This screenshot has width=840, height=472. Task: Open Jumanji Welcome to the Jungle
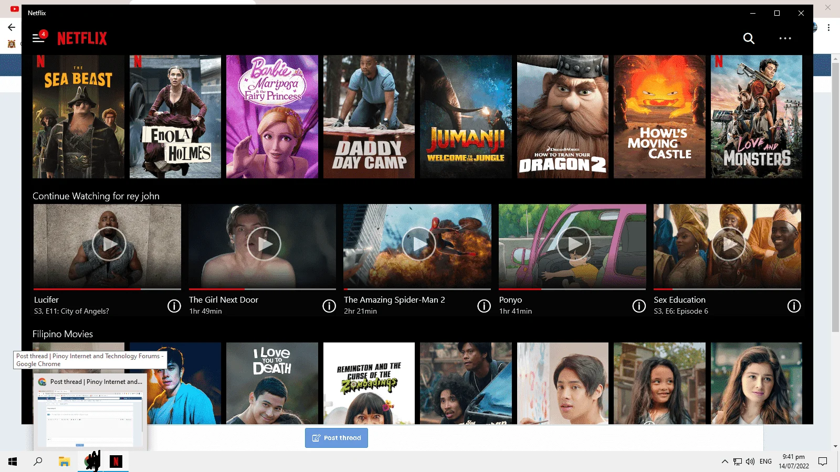[466, 116]
